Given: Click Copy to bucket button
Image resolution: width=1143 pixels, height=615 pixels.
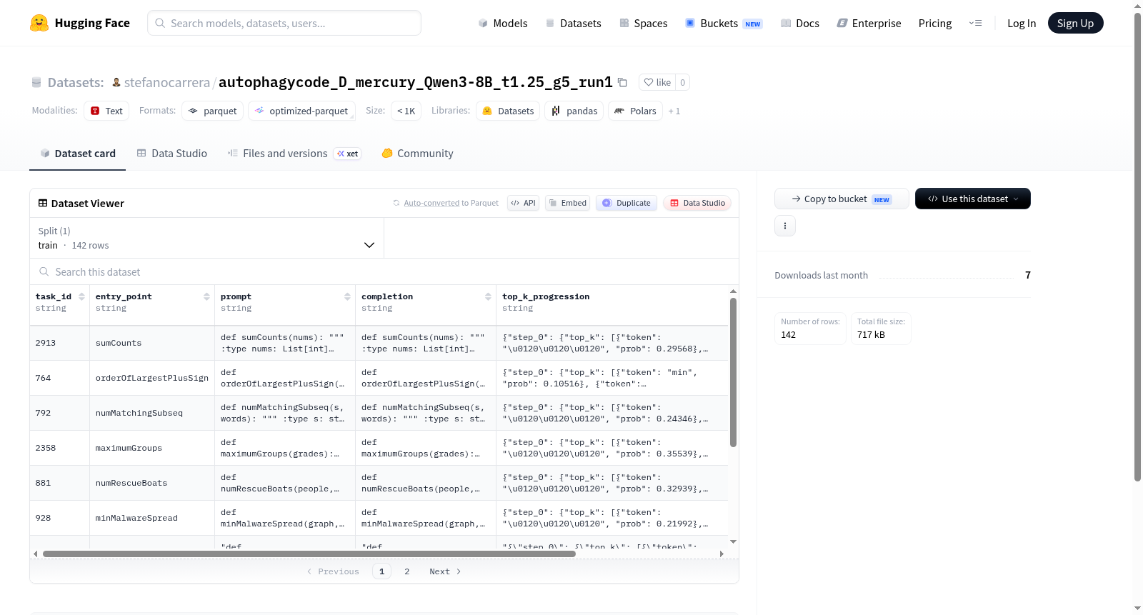Looking at the screenshot, I should [842, 199].
